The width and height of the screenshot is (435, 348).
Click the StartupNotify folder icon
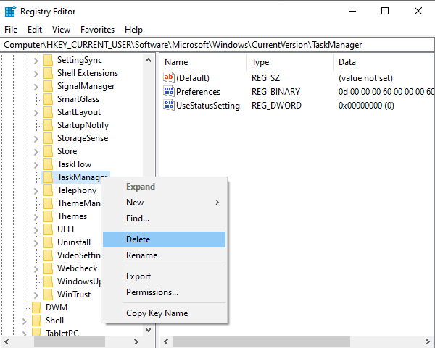click(x=48, y=125)
